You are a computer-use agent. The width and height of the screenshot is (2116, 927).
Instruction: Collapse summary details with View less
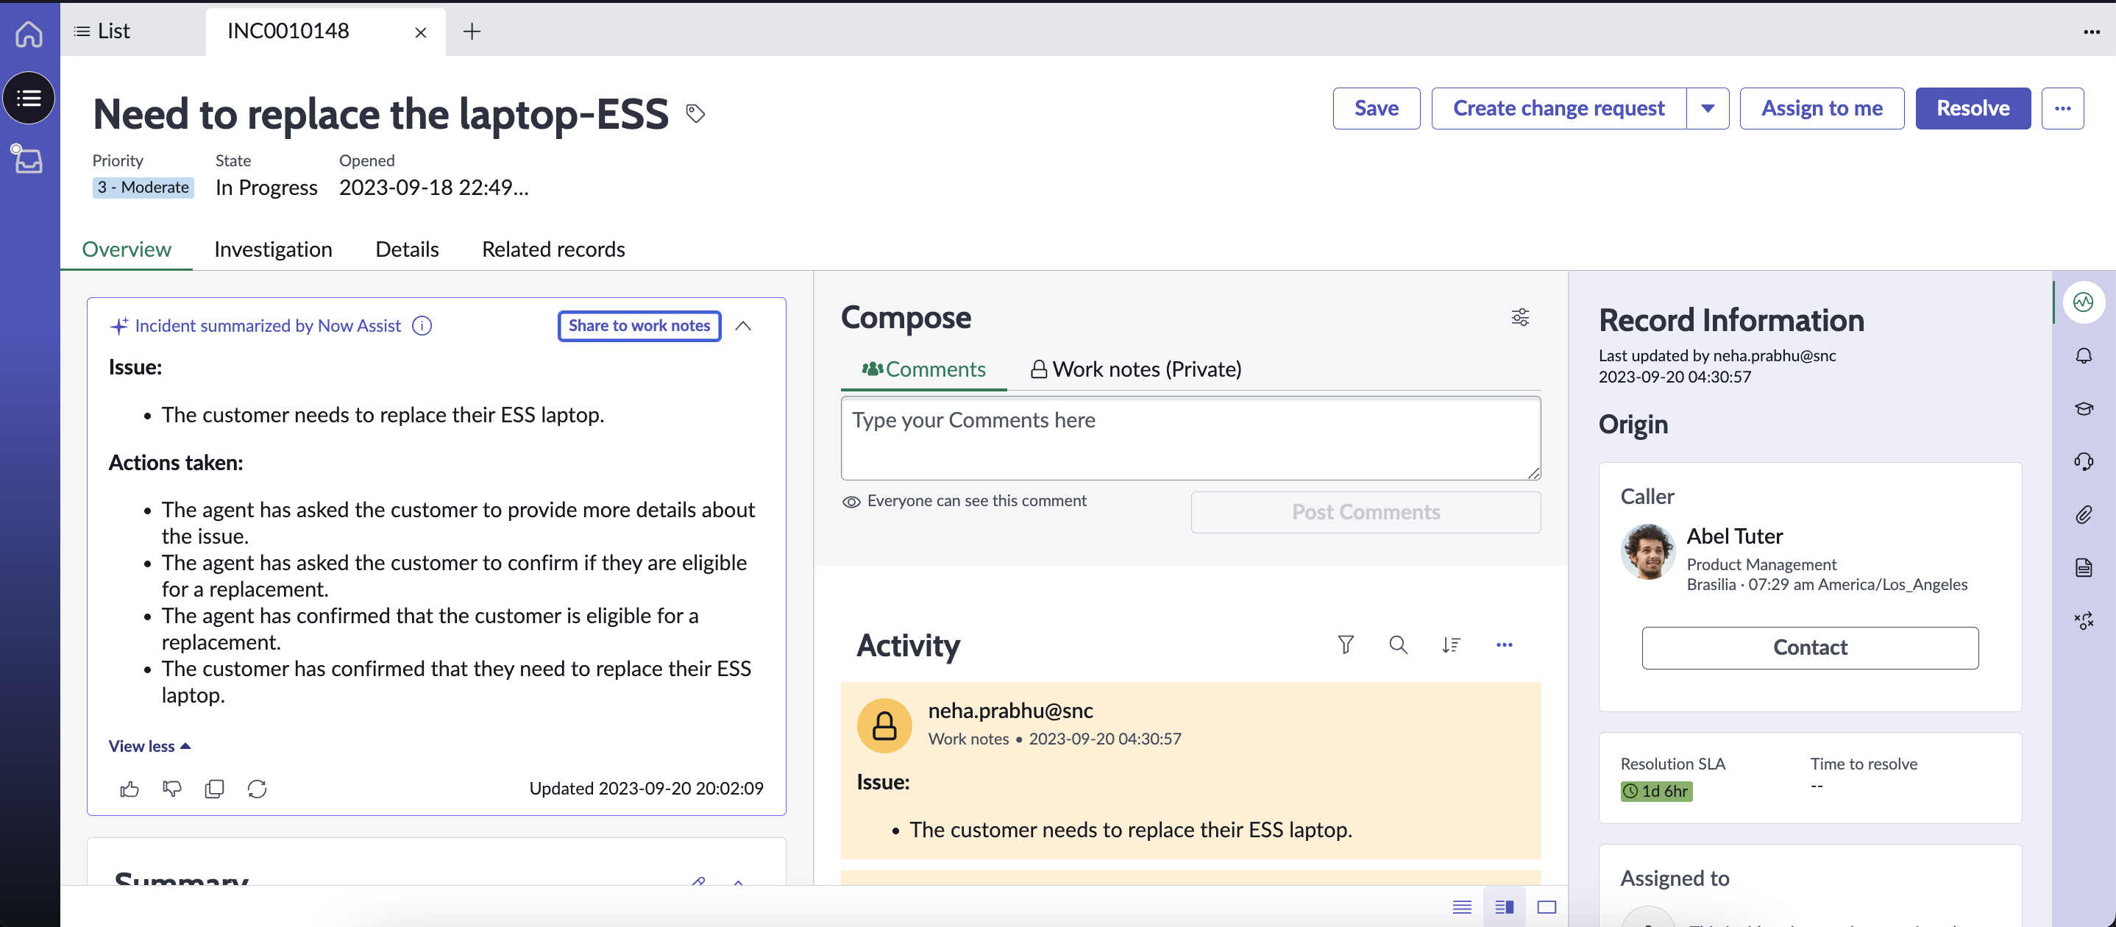(x=149, y=745)
